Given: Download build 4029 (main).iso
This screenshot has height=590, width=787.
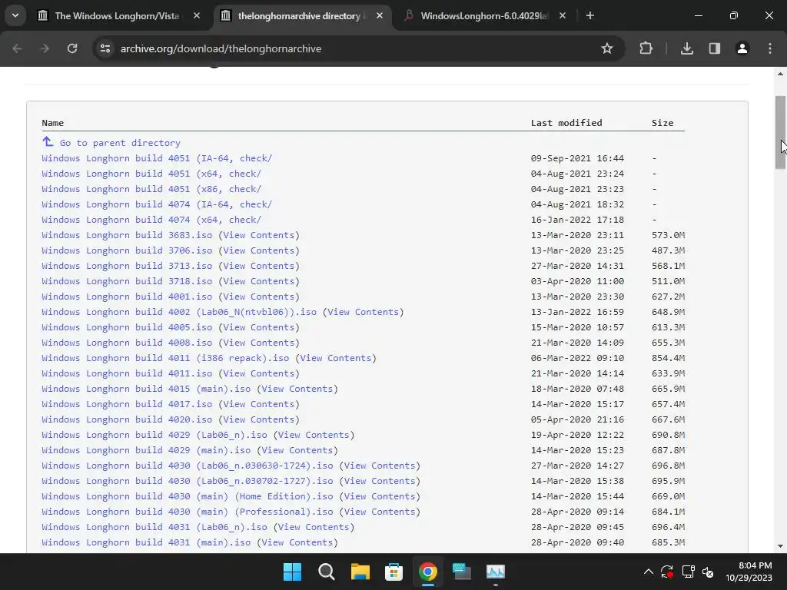Looking at the screenshot, I should pos(146,450).
